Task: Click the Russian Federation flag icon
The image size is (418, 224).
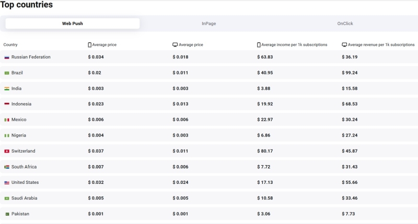Action: click(7, 57)
